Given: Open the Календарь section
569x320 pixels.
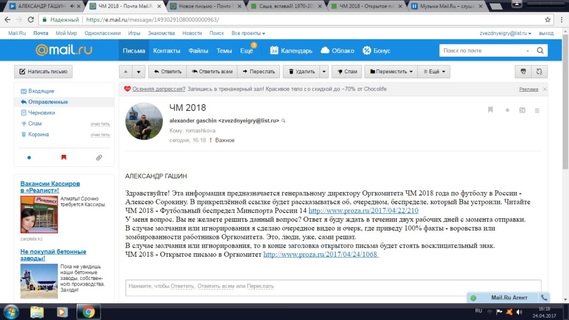Looking at the screenshot, I should (291, 51).
